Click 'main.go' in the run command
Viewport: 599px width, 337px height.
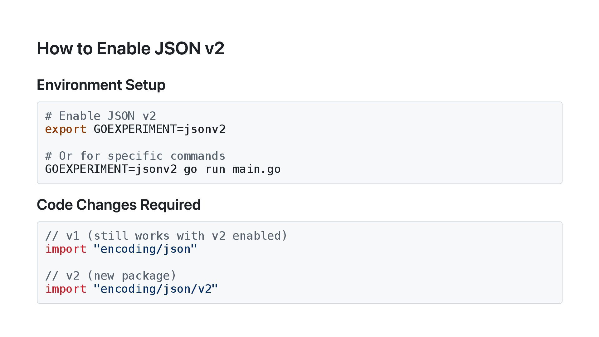[x=256, y=169]
